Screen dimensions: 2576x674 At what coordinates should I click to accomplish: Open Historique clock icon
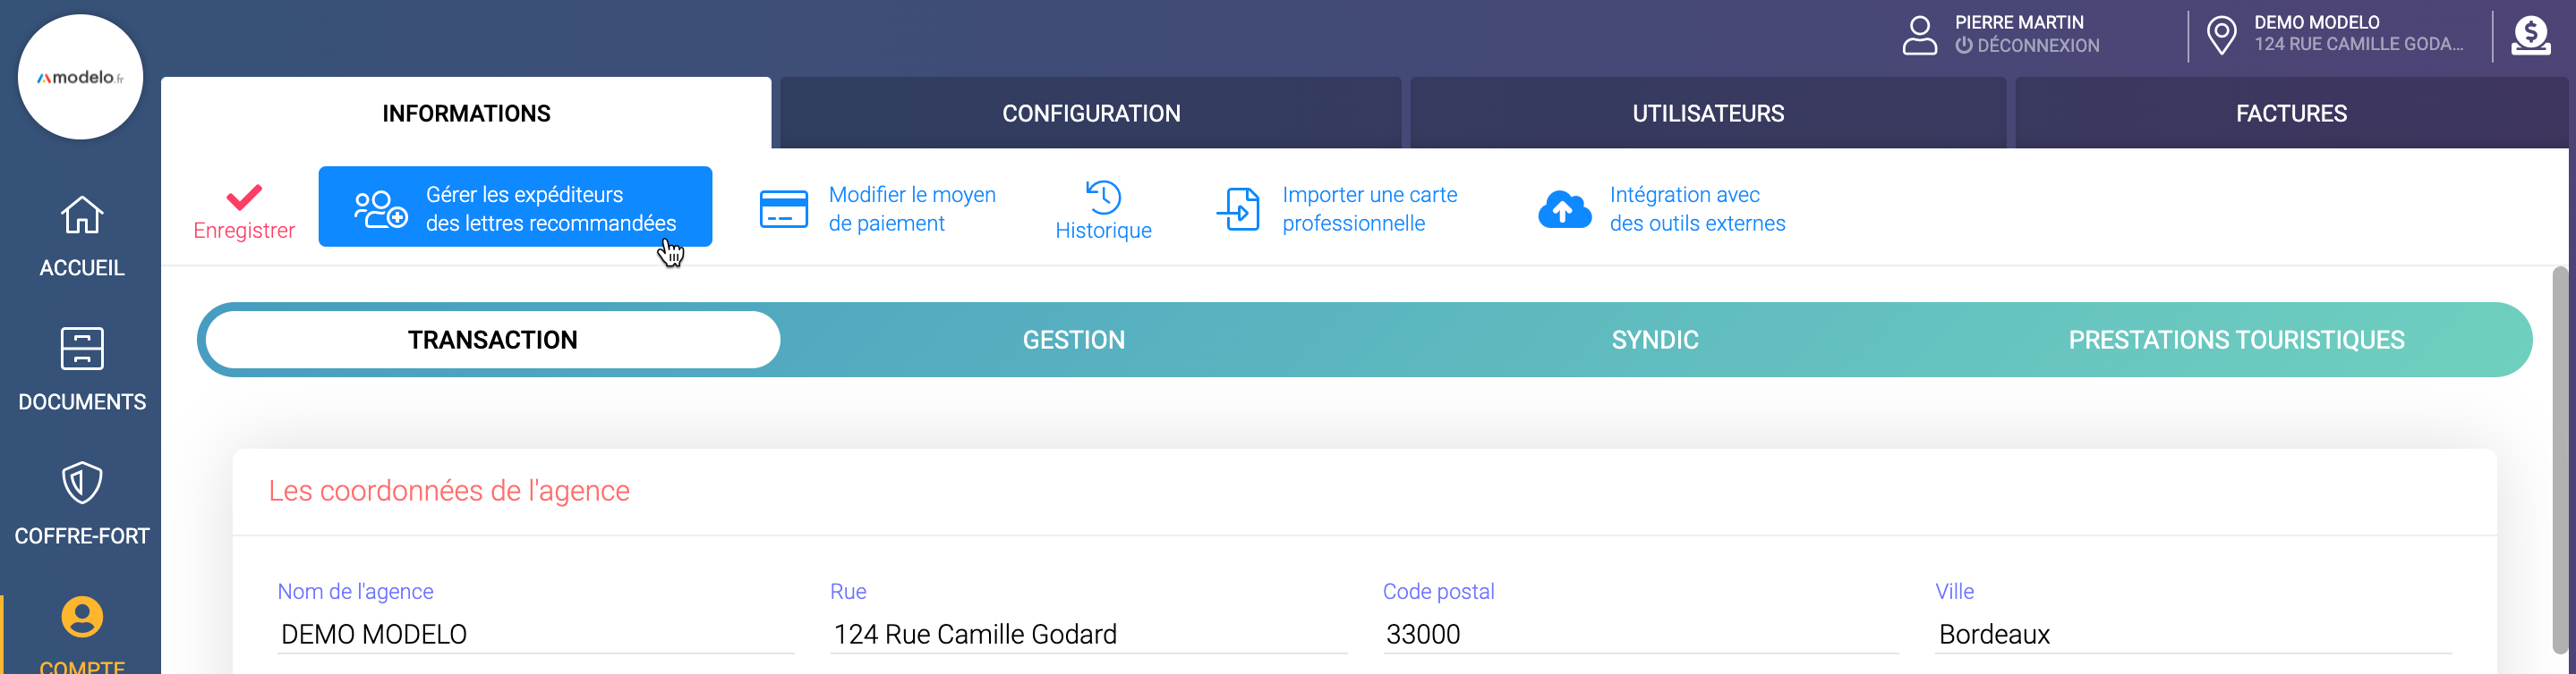tap(1103, 197)
